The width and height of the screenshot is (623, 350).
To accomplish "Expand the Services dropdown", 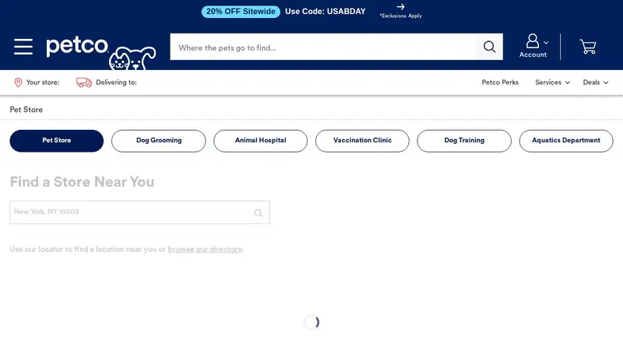I will coord(552,82).
